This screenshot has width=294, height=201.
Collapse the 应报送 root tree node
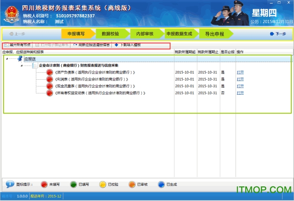pos(7,59)
